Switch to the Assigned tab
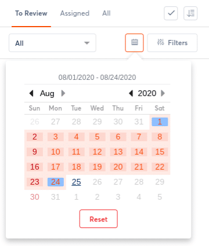Image resolution: width=209 pixels, height=246 pixels. click(75, 13)
